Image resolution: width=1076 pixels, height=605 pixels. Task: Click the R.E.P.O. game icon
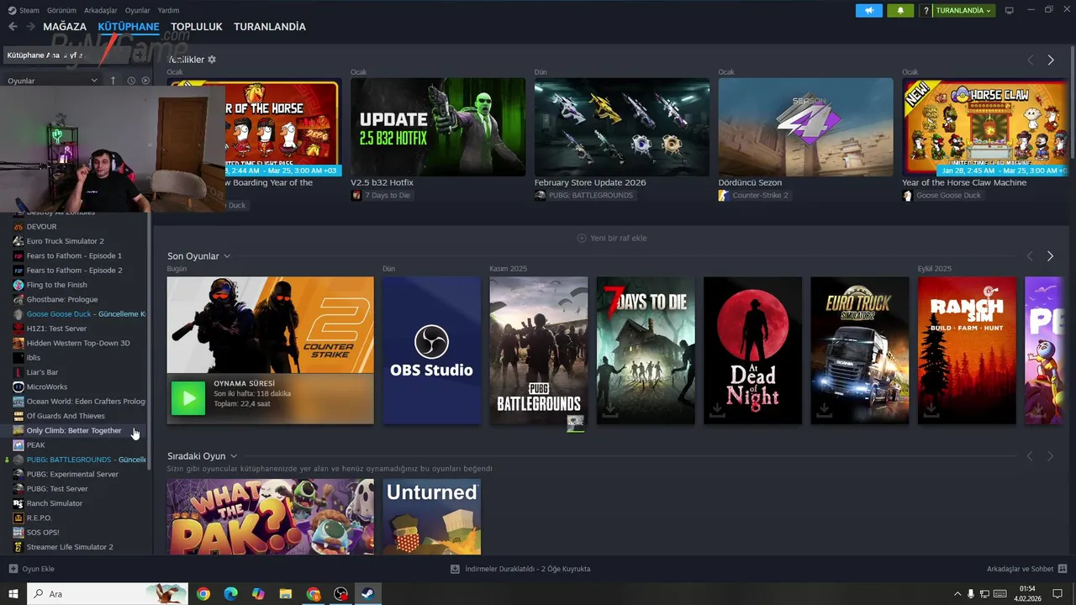coord(18,518)
